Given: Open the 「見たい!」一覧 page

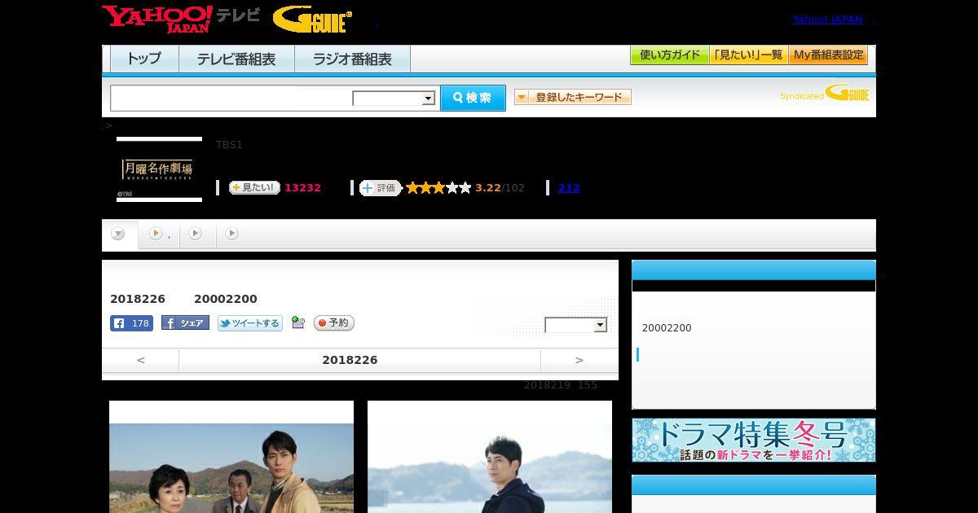Looking at the screenshot, I should 748,55.
